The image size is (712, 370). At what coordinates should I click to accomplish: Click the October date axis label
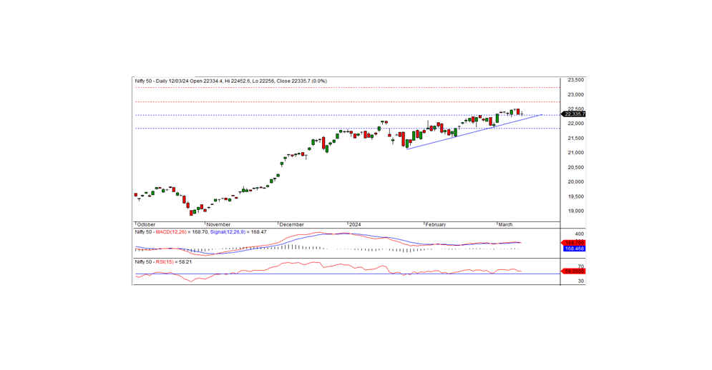point(146,224)
